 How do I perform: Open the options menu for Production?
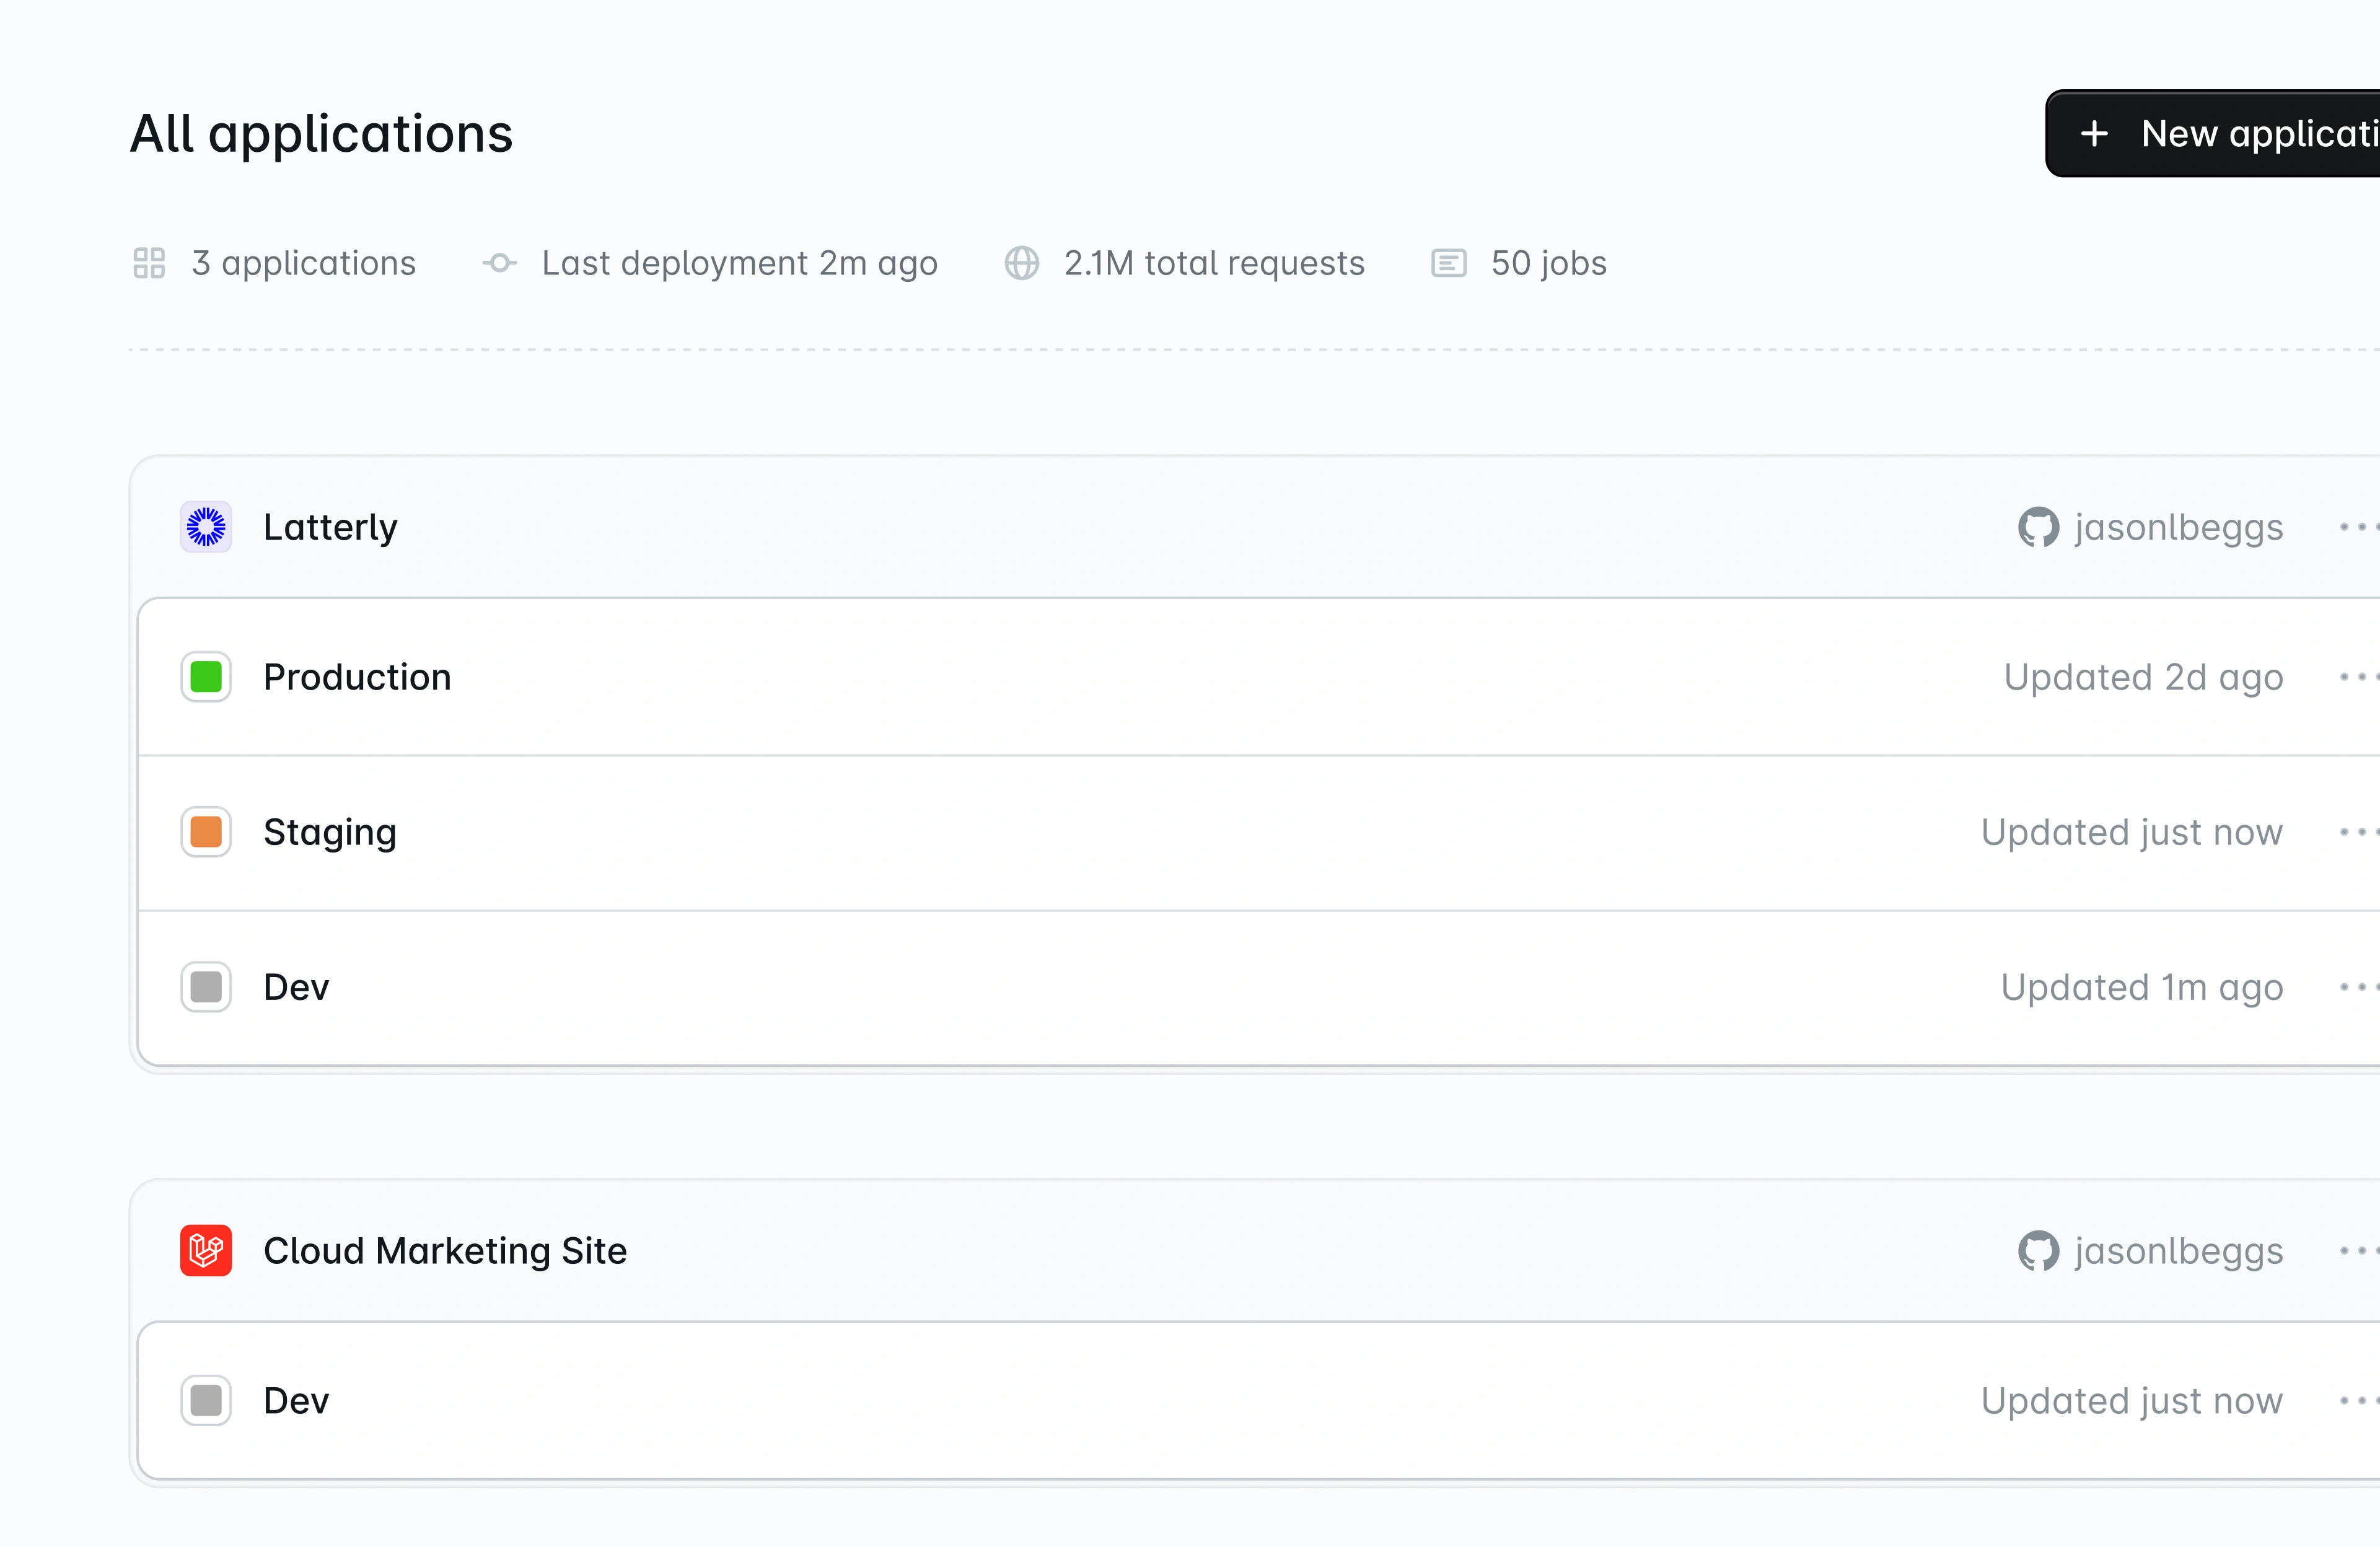2365,677
